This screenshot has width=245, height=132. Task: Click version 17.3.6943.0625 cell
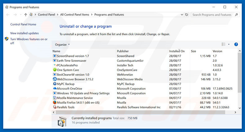point(222,89)
